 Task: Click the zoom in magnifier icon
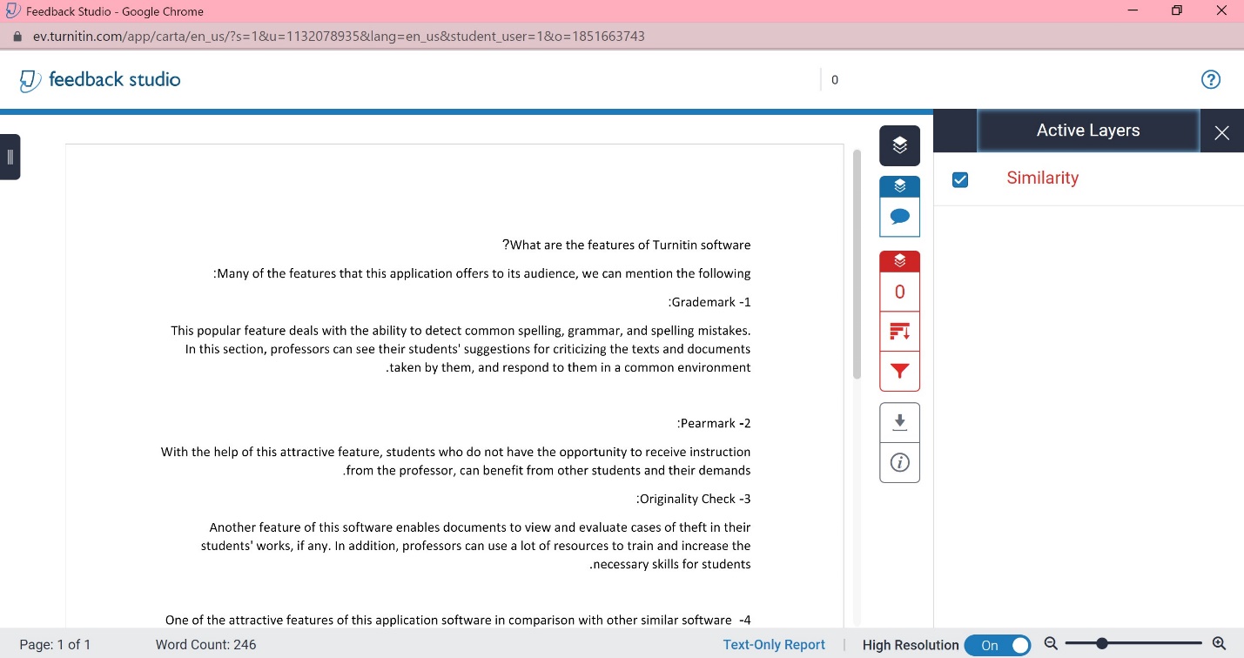1219,643
